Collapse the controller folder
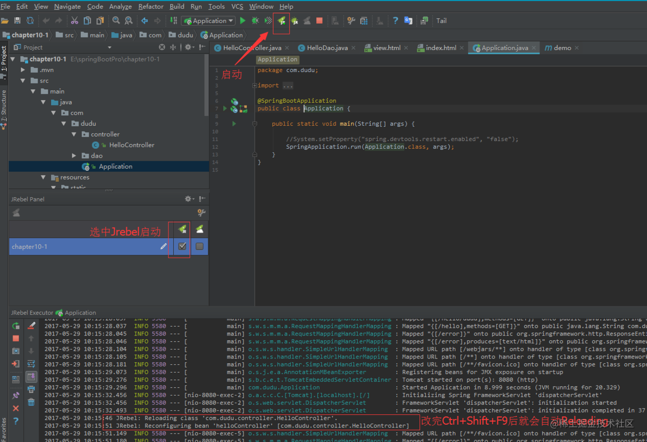Viewport: 647px width, 442px height. tap(74, 134)
